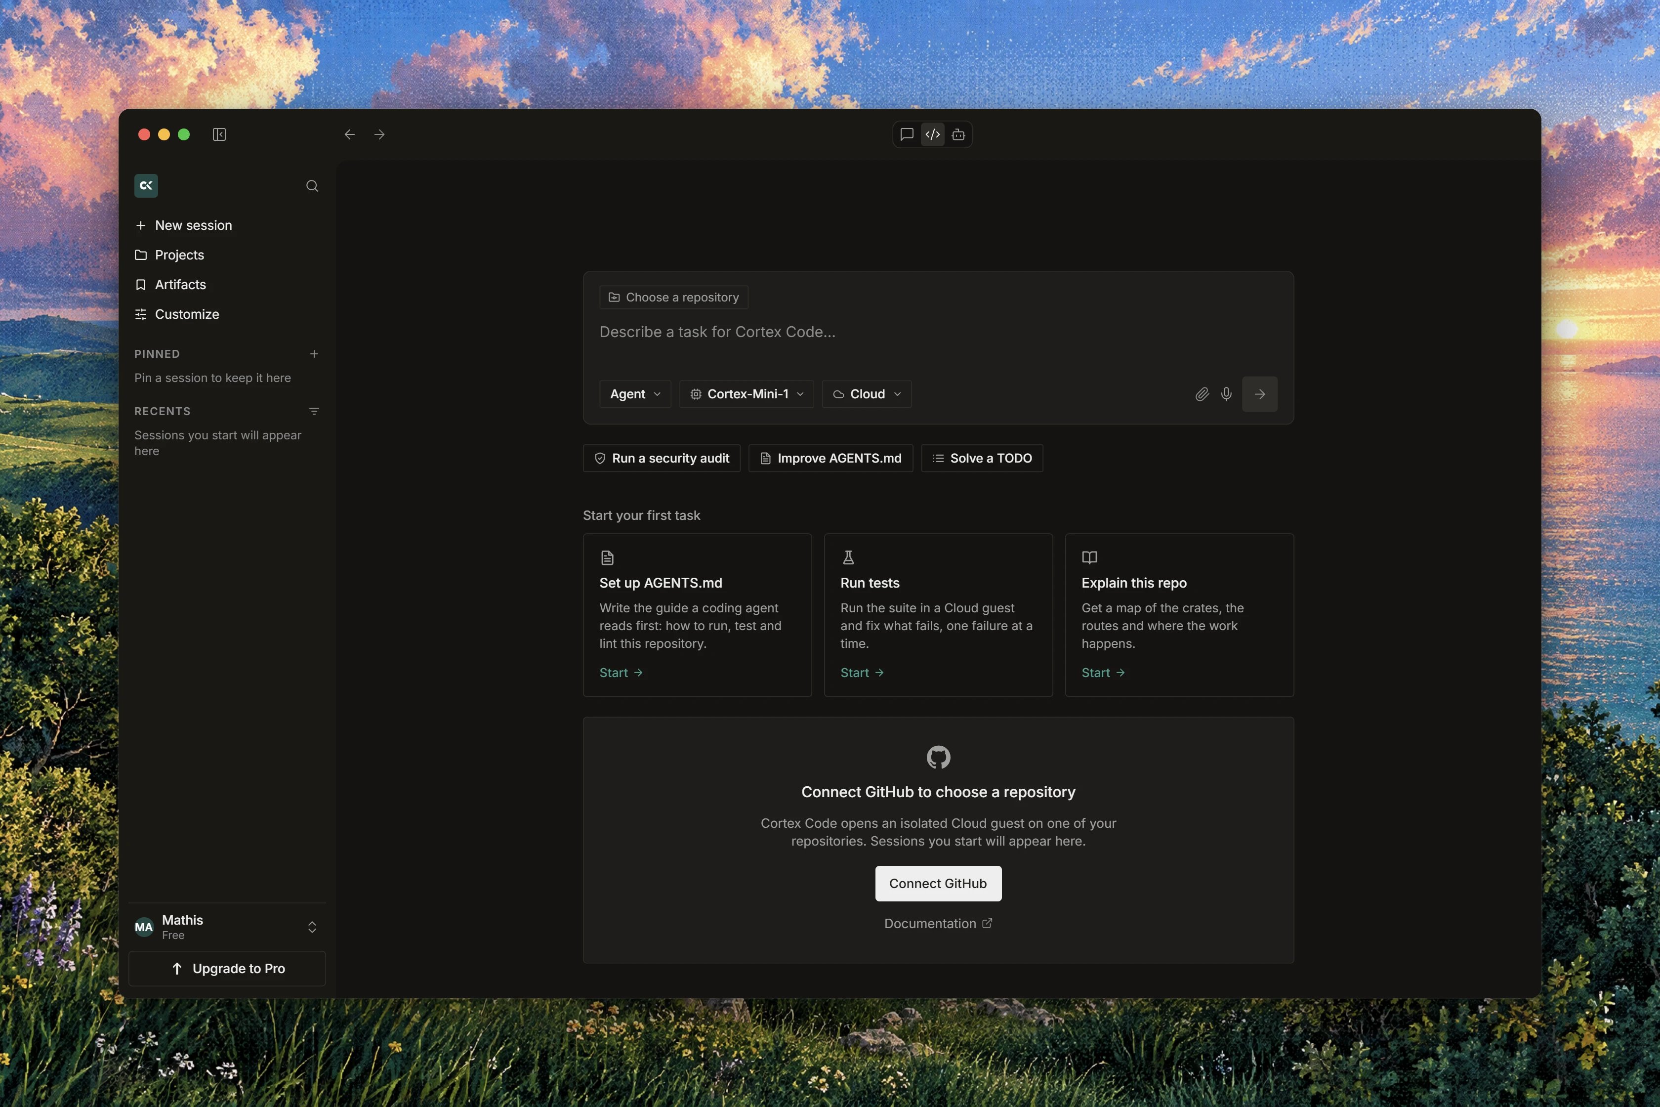The image size is (1660, 1107).
Task: Click the PINNED section header
Action: click(157, 354)
